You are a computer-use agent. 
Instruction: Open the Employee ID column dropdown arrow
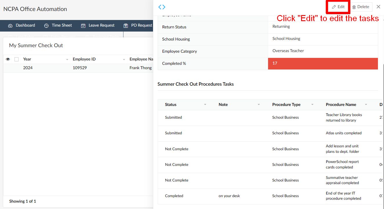tap(124, 59)
